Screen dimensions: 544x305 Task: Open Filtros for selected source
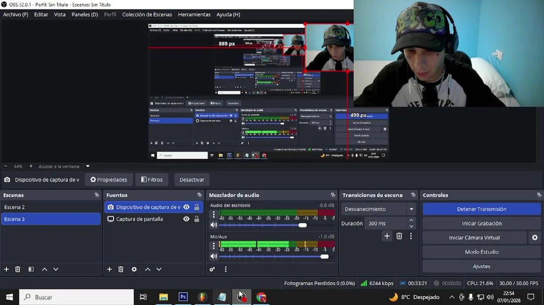coord(152,180)
